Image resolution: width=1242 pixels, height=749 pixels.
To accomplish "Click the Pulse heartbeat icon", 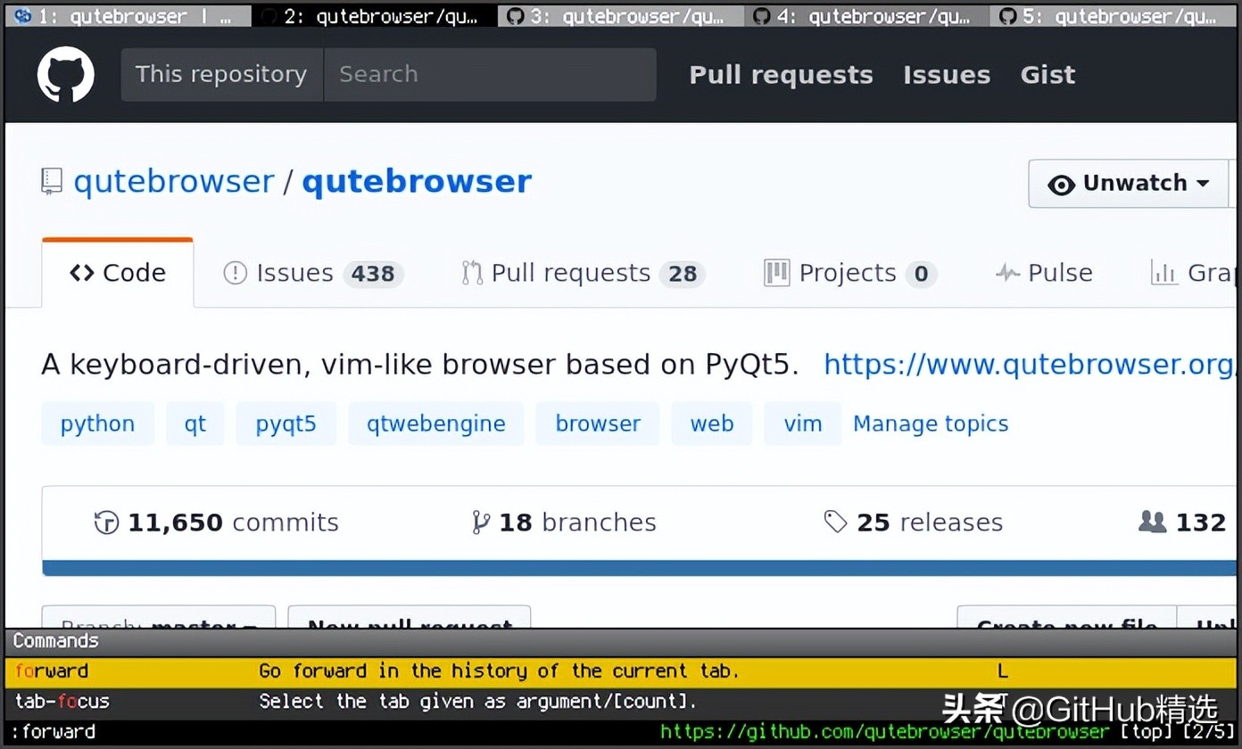I will point(1007,273).
